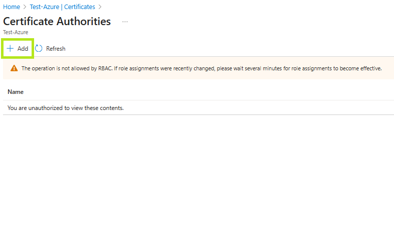
Task: Click the RBAC warning banner message
Action: coord(202,68)
